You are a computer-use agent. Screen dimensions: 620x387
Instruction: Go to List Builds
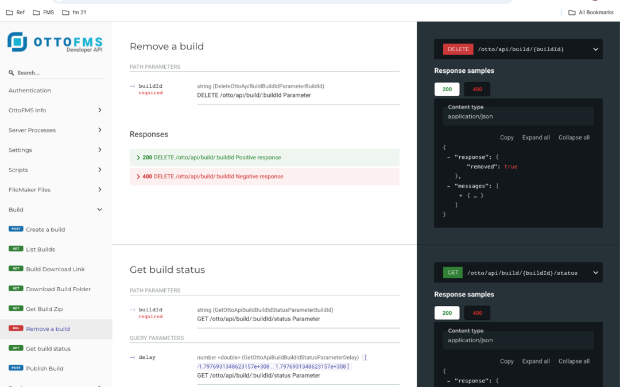tap(40, 249)
